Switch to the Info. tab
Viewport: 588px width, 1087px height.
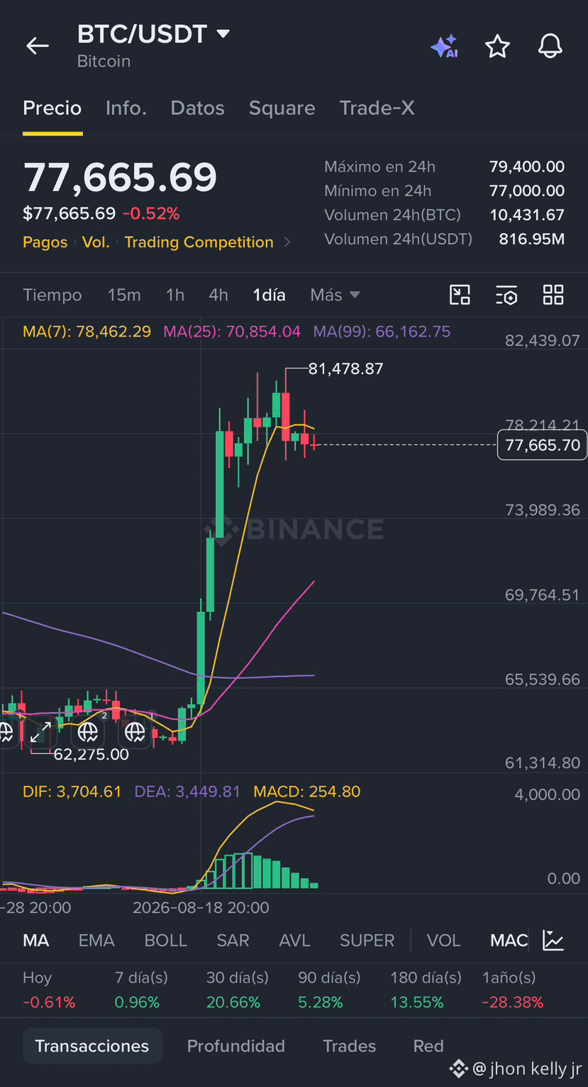tap(126, 108)
